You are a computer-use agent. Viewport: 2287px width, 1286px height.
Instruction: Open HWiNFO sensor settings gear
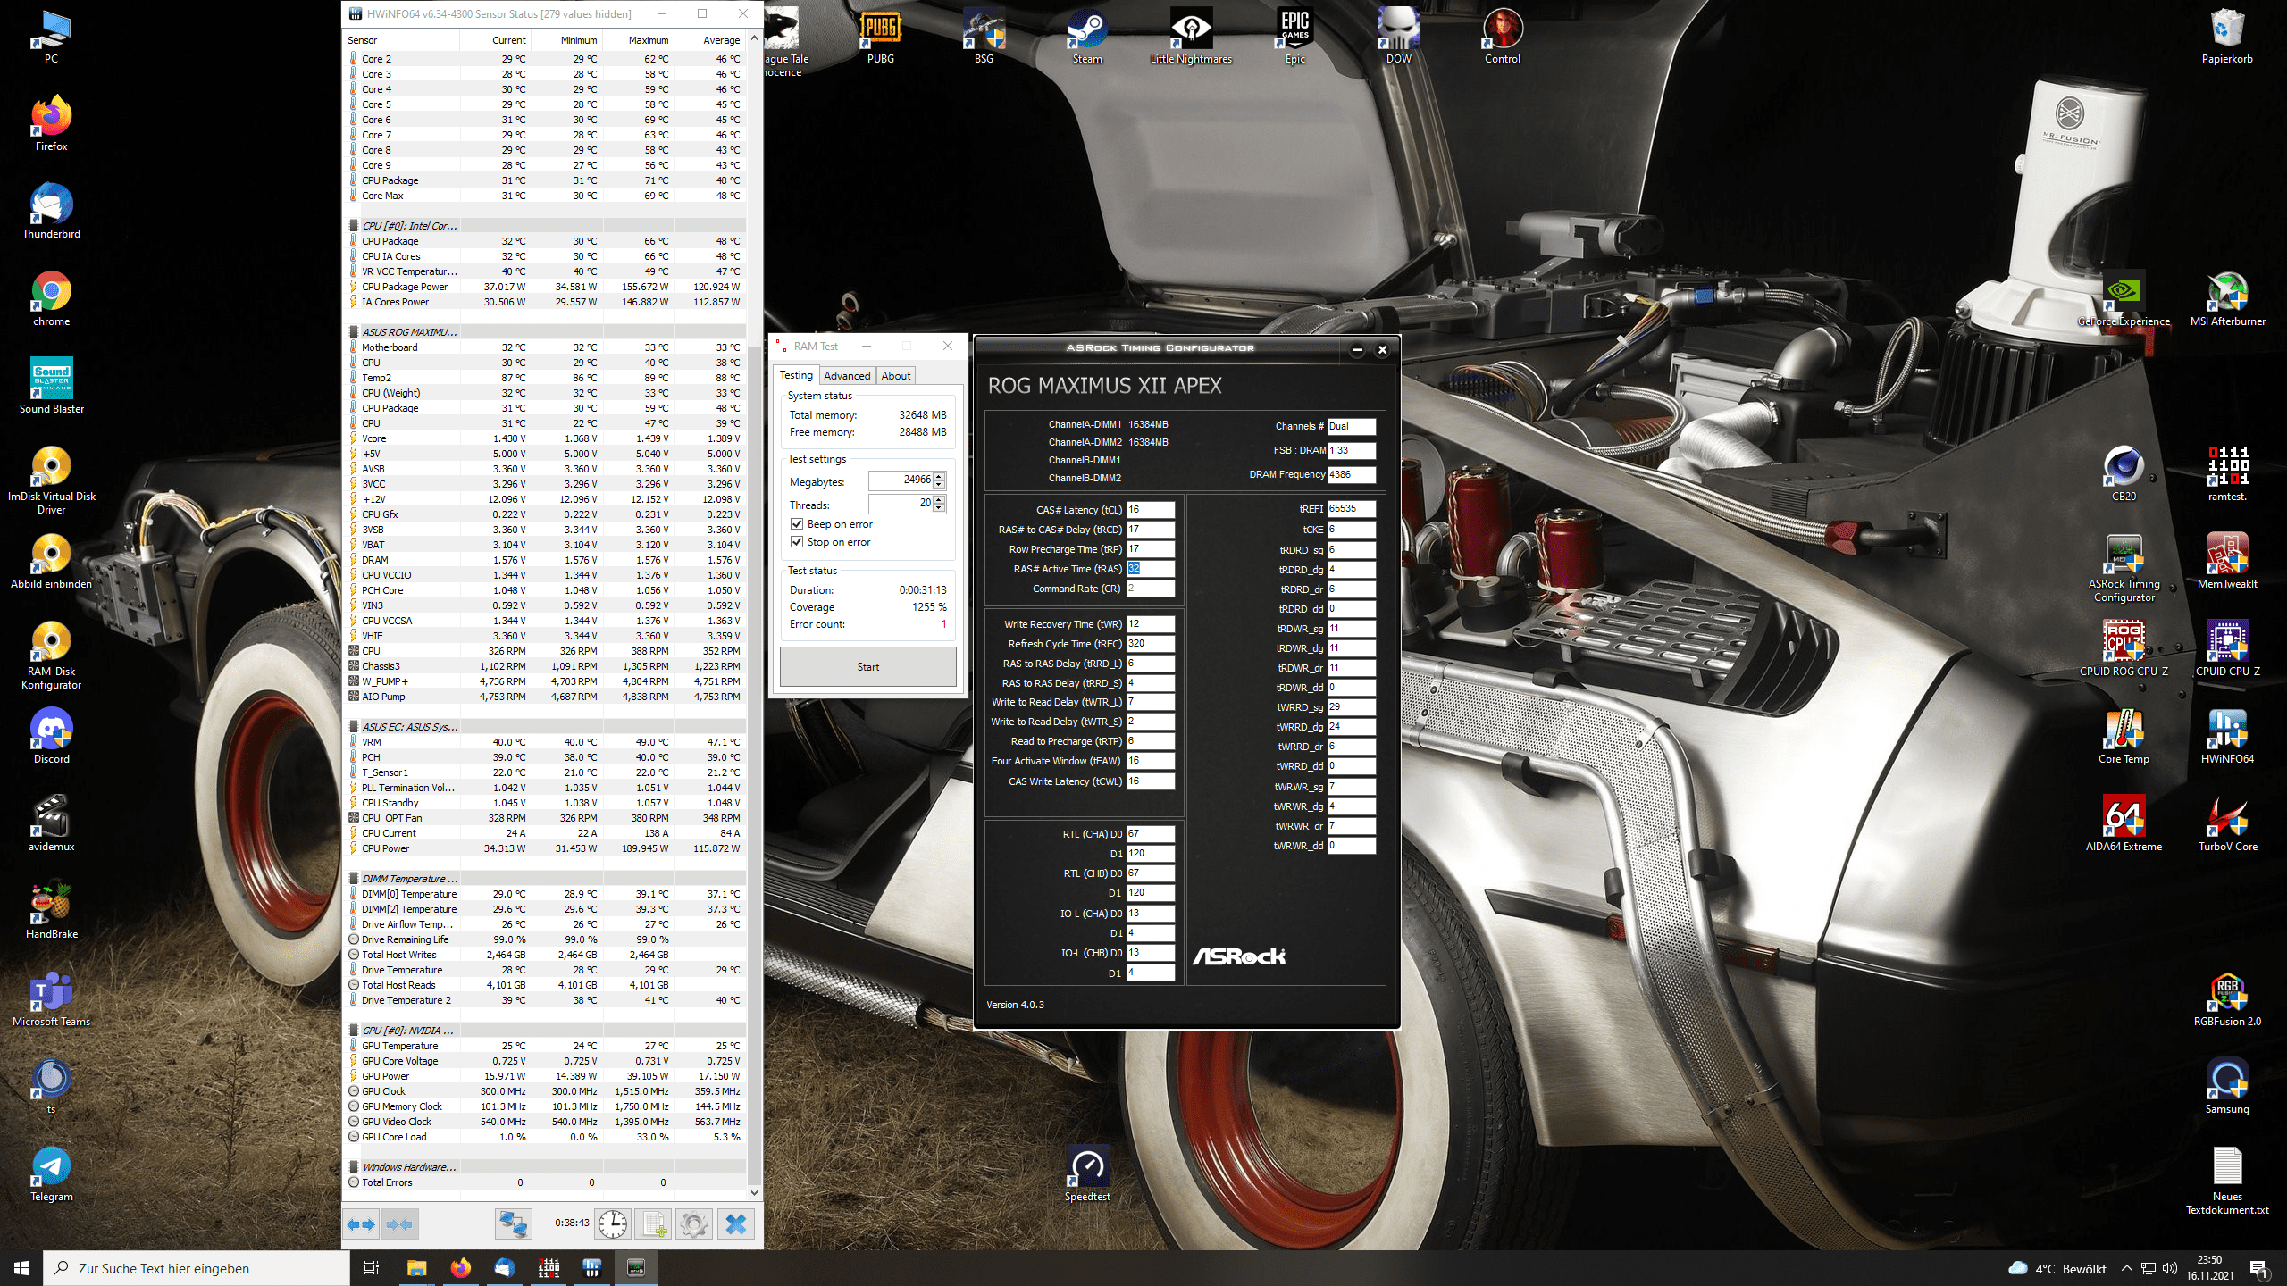click(694, 1223)
